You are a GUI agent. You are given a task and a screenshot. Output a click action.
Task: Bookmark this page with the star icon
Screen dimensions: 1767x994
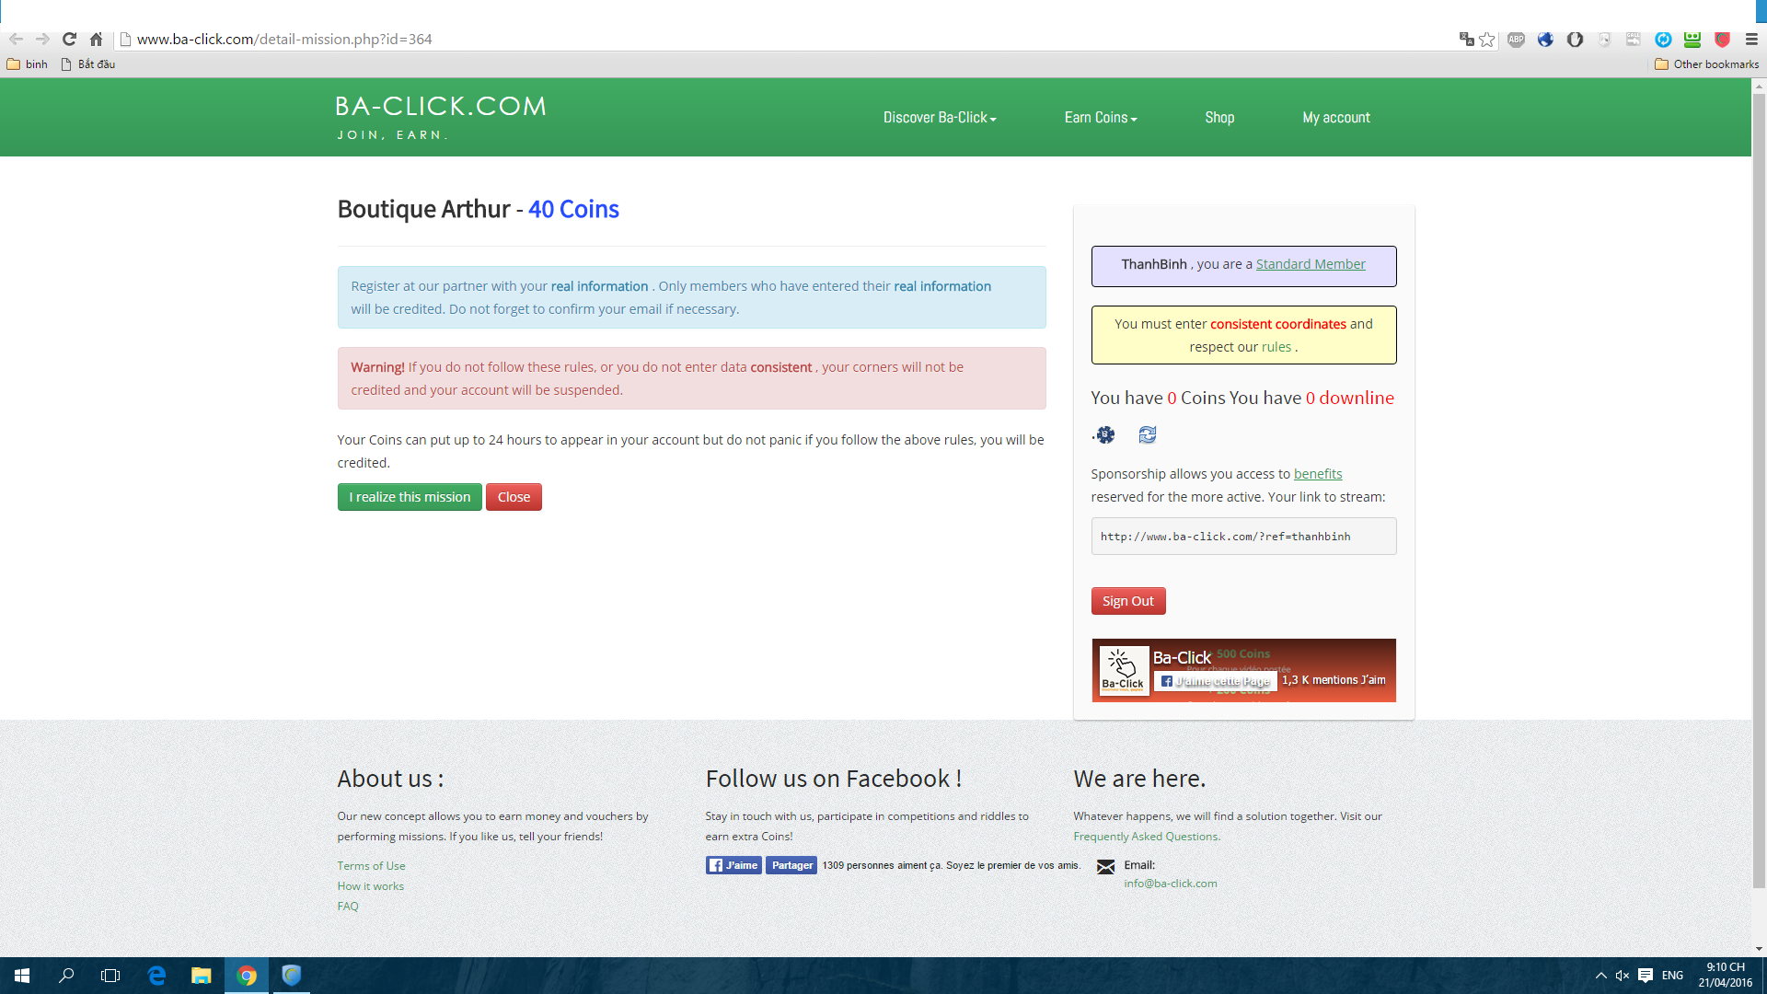click(1487, 40)
